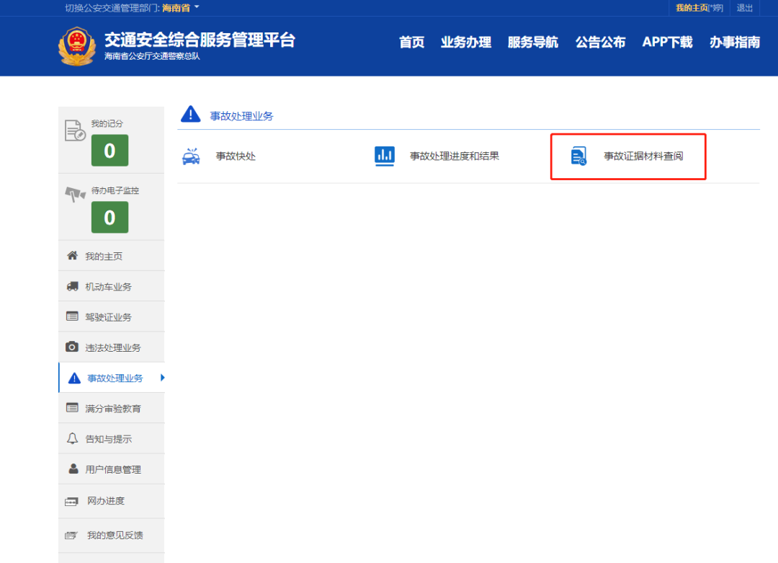Click the 驾驶证业务 card icon

72,316
